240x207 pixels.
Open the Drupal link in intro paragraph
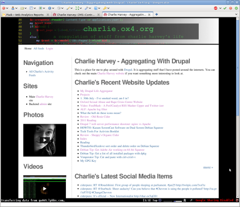[x=128, y=70]
